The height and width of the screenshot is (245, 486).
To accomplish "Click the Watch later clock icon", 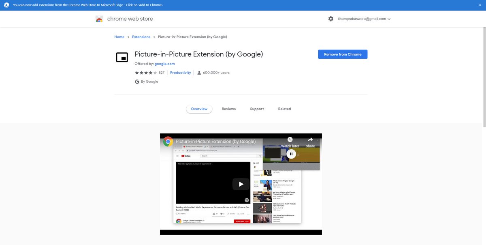I will tap(290, 140).
